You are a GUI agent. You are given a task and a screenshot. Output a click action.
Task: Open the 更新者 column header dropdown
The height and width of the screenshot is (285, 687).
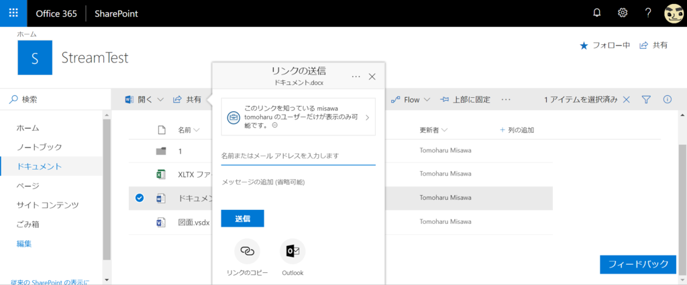point(433,130)
